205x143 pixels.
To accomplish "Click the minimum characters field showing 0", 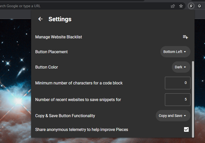I will [x=177, y=83].
